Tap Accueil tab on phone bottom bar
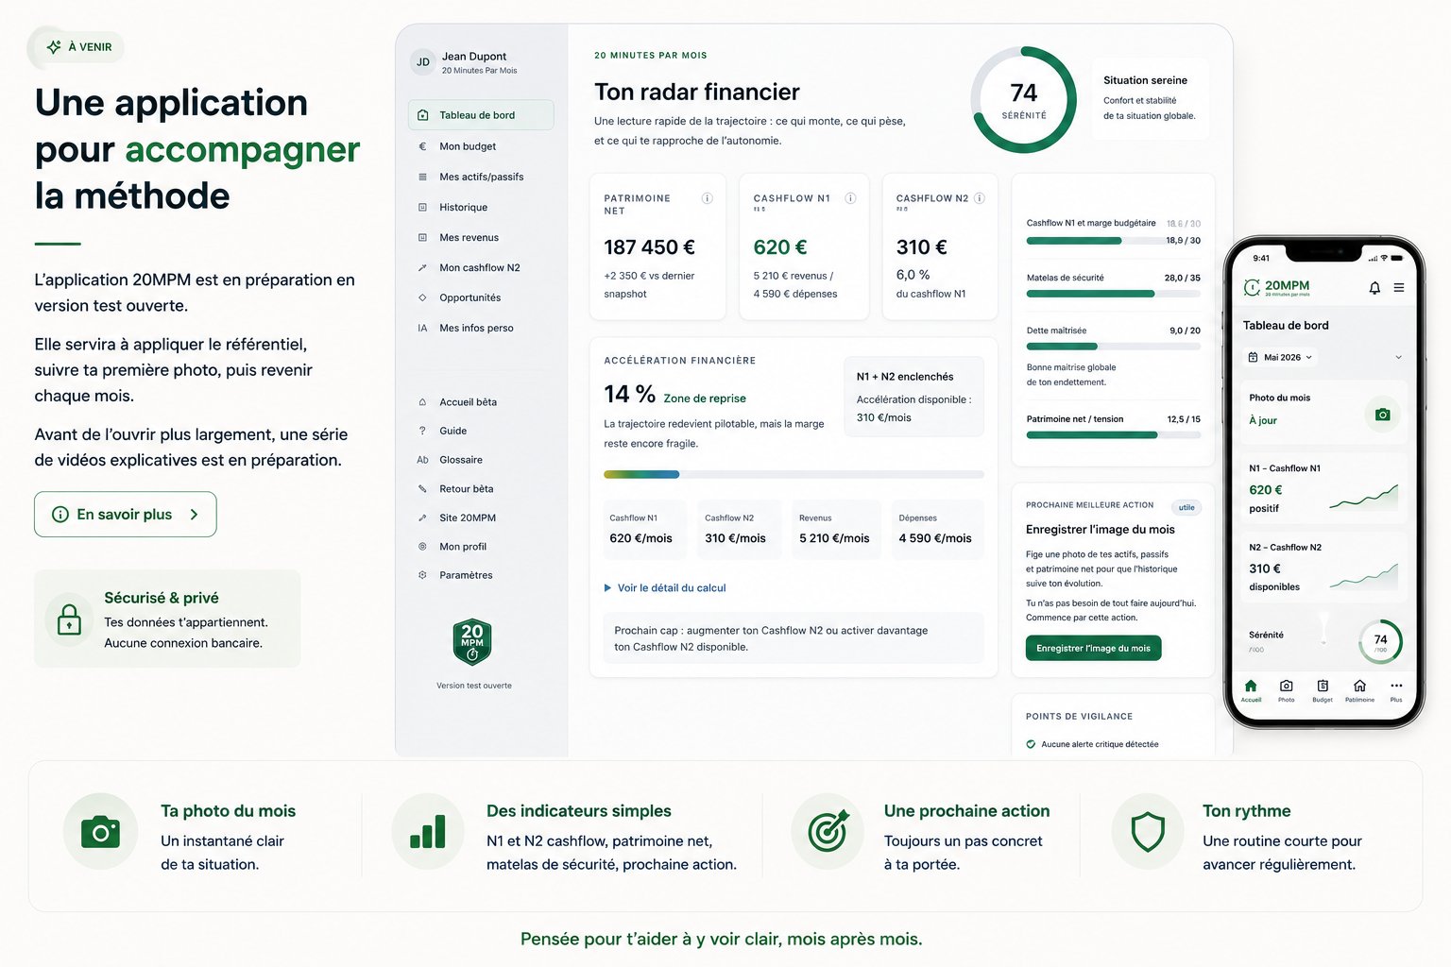Viewport: 1451px width, 967px height. 1251,690
